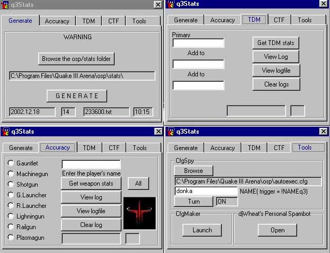The height and width of the screenshot is (253, 330).
Task: Pick the Lighningun radio button
Action: point(11,216)
